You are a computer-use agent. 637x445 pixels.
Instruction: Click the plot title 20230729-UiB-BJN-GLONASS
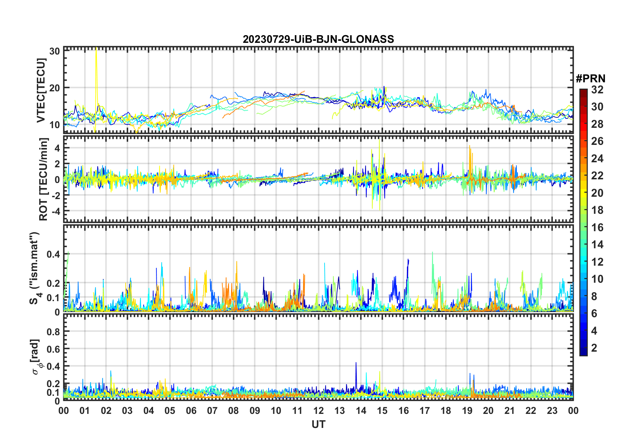point(318,39)
